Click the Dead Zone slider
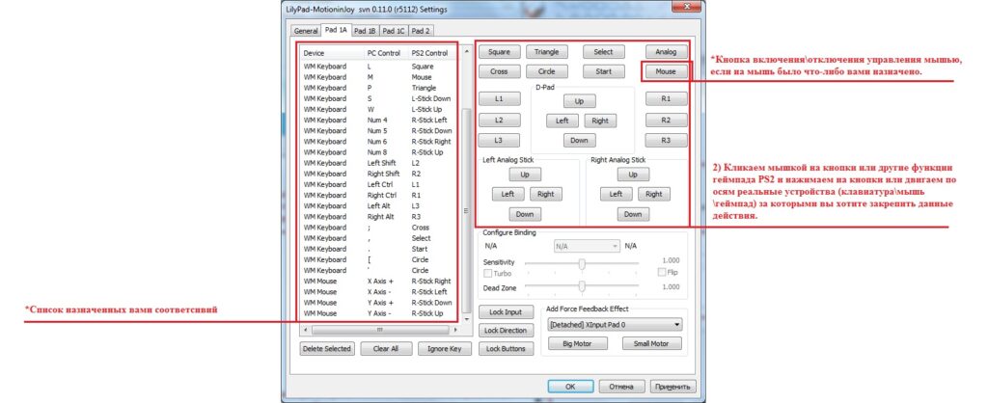The width and height of the screenshot is (988, 403). tap(582, 286)
